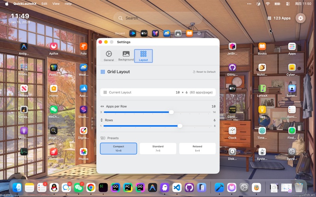The image size is (316, 197).
Task: Open the Apifox app icon
Action: (54, 46)
